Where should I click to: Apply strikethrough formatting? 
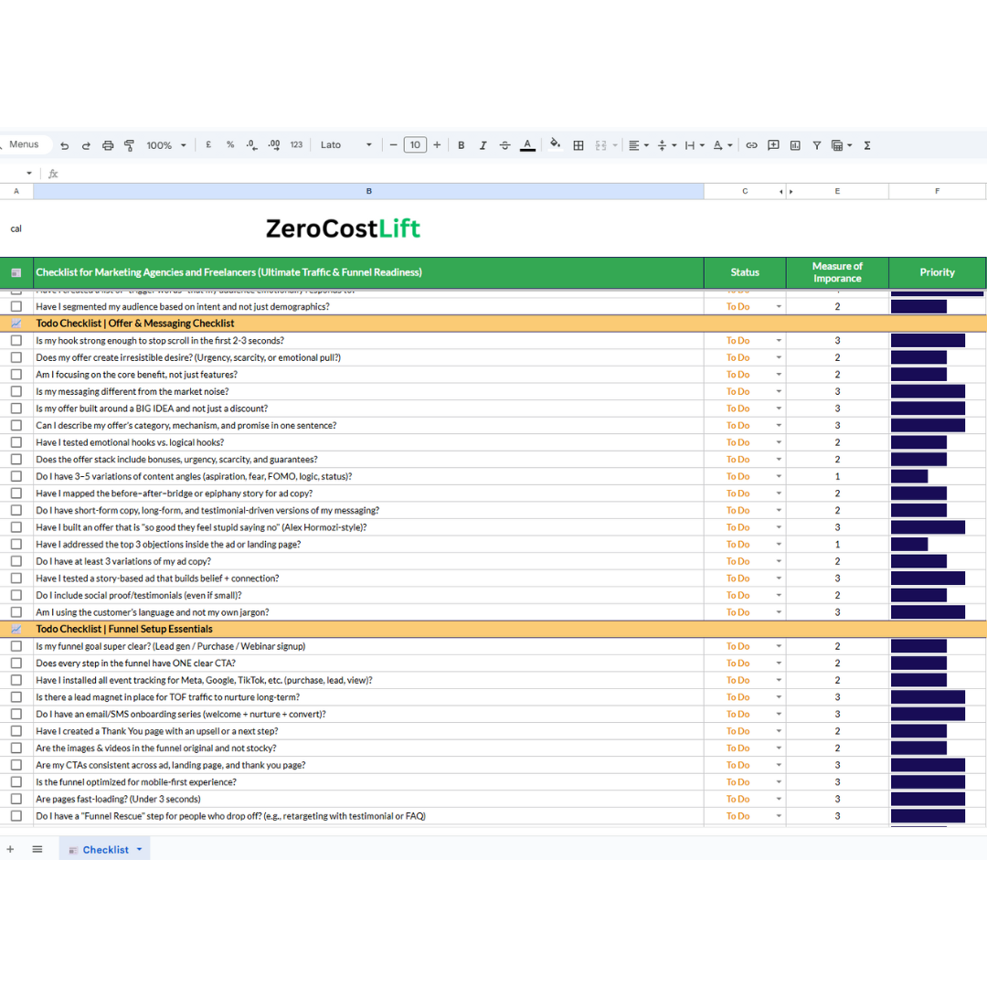tap(504, 145)
